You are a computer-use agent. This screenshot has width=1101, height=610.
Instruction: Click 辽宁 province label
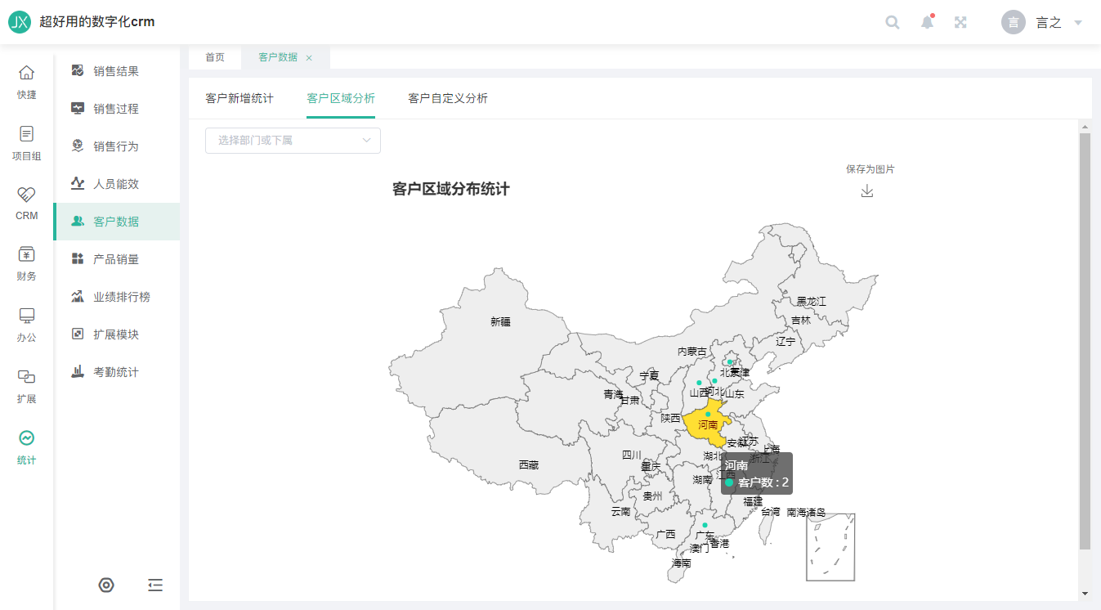coord(785,342)
